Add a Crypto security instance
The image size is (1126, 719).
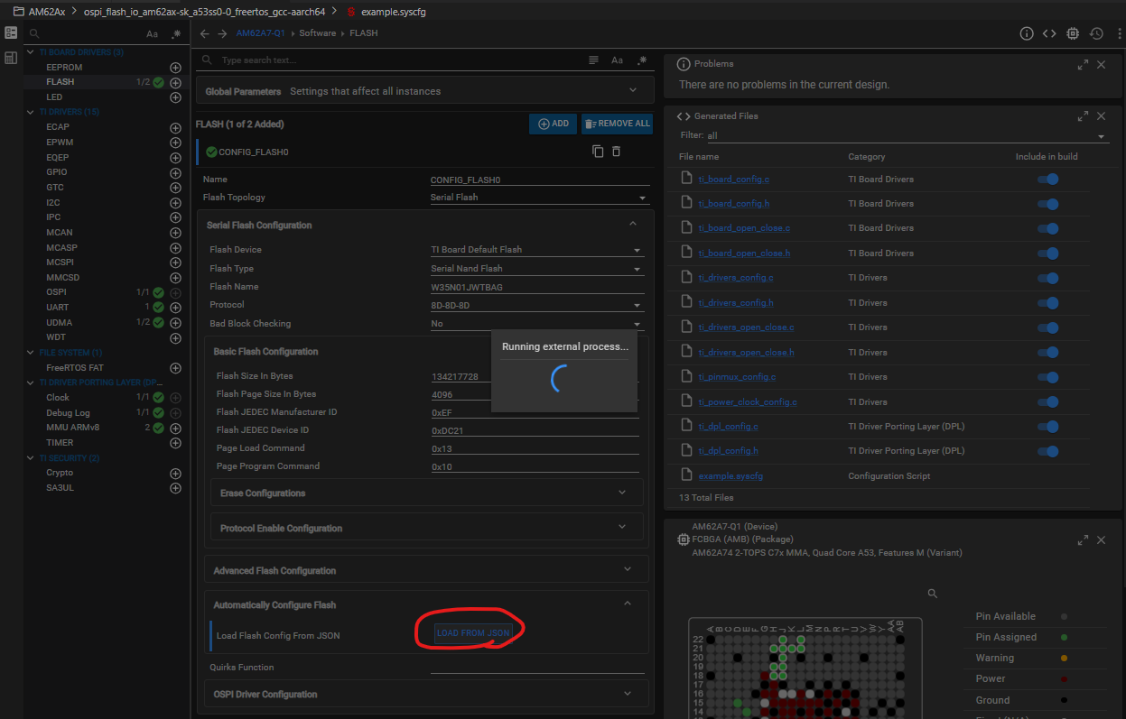pos(175,474)
